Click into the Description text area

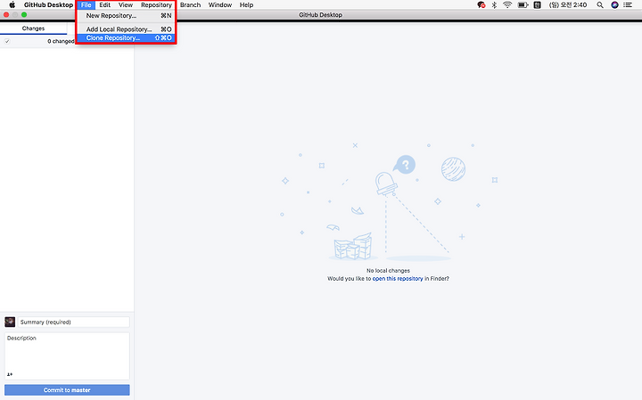[67, 355]
